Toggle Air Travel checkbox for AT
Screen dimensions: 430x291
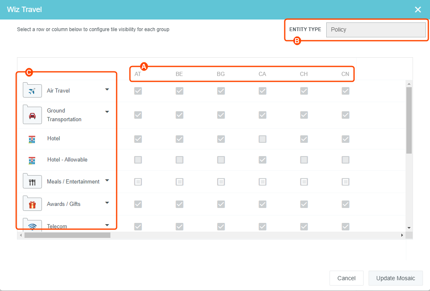[138, 91]
